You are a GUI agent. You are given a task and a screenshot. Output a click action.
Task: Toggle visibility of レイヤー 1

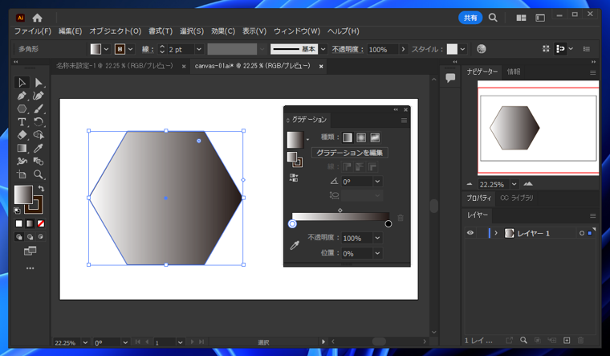(470, 233)
